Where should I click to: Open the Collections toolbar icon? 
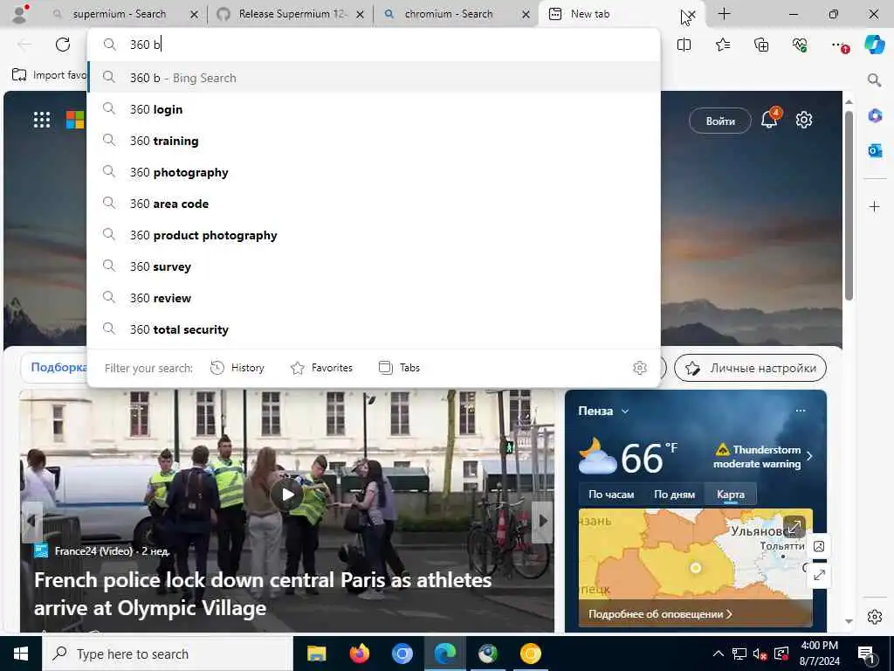(x=761, y=45)
